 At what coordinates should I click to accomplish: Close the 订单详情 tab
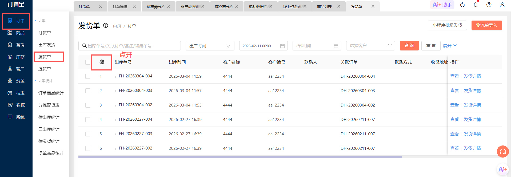[x=134, y=6]
